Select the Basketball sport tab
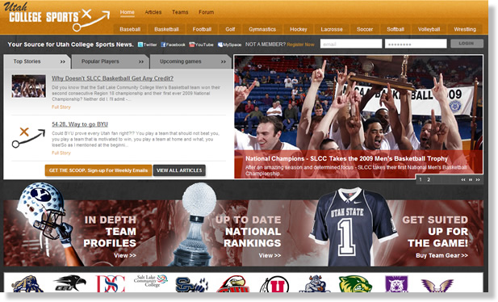 pyautogui.click(x=166, y=29)
